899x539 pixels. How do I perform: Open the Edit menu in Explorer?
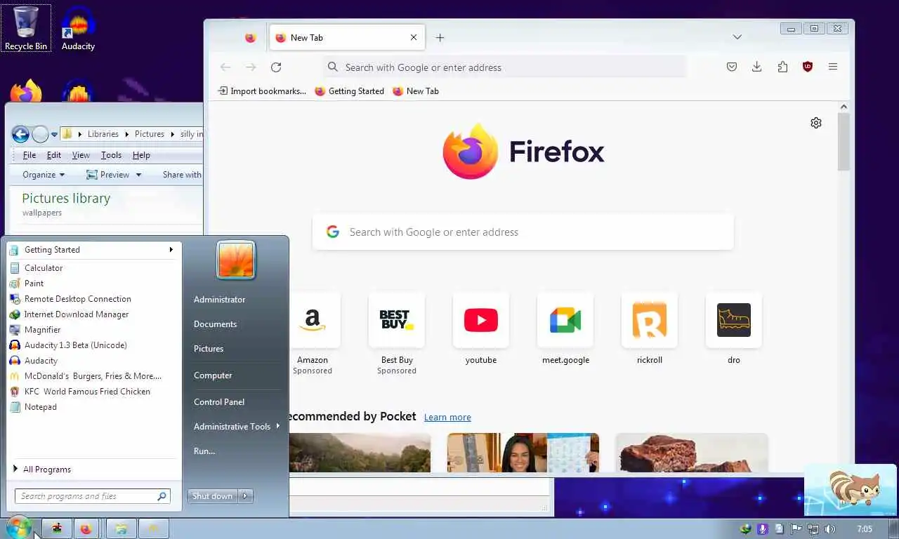tap(54, 155)
